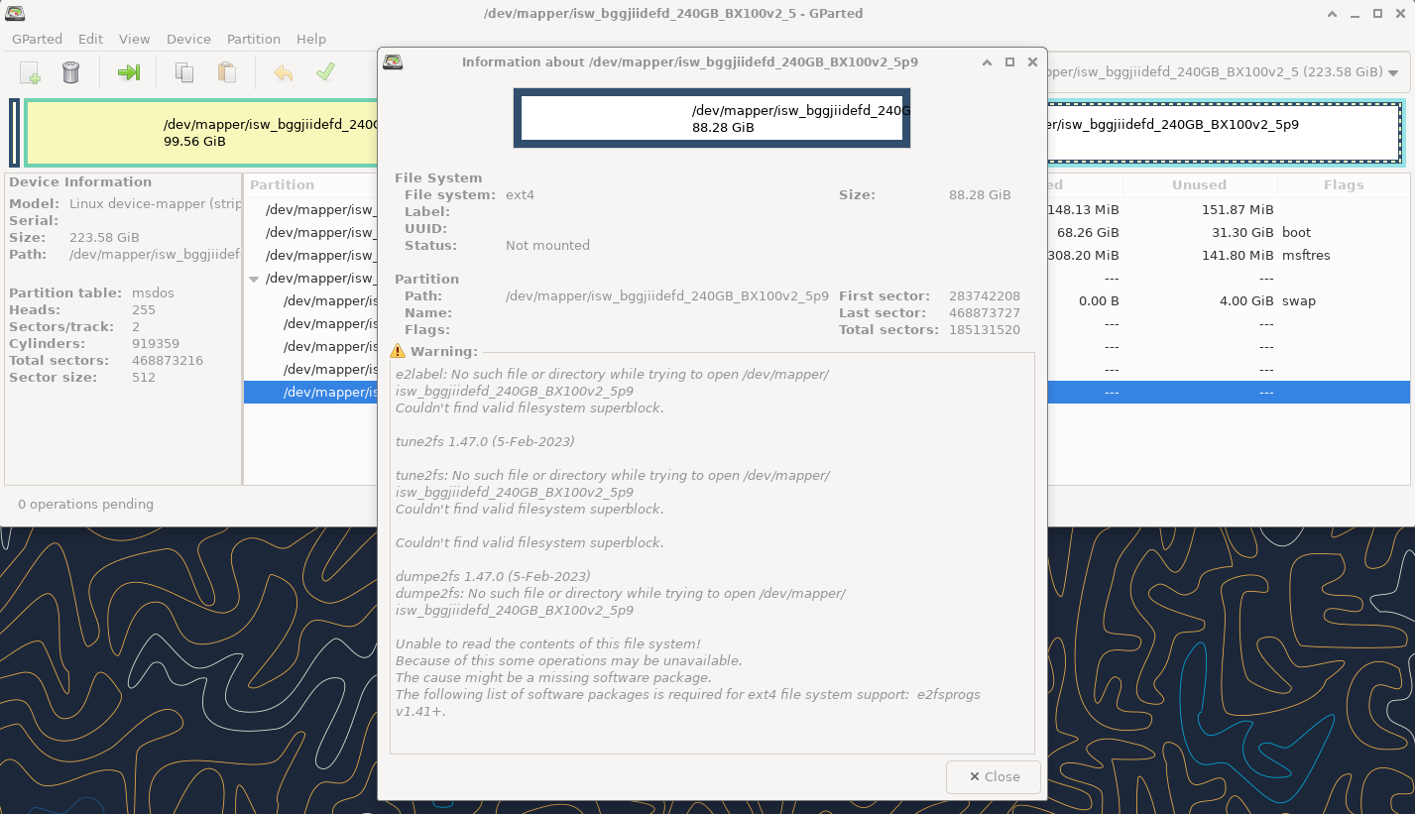Click the '0 operations pending' status text

[x=85, y=505]
